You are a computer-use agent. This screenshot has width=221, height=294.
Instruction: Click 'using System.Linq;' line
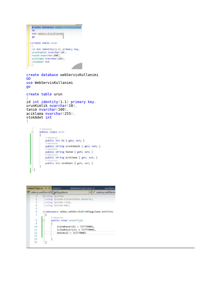tap(58, 202)
